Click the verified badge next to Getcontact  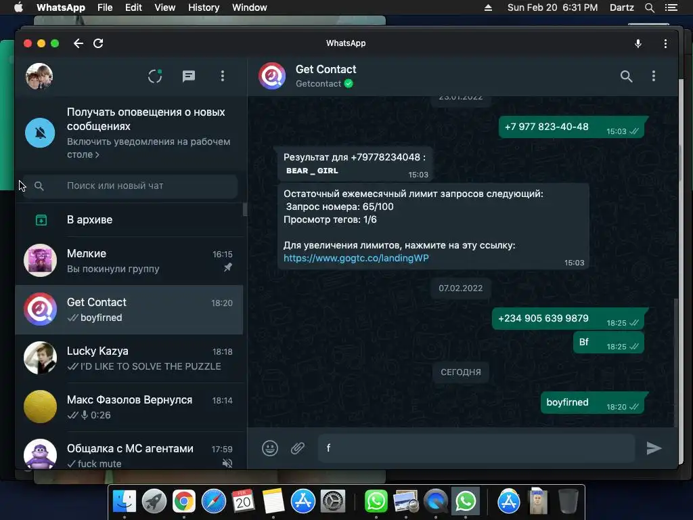point(349,83)
